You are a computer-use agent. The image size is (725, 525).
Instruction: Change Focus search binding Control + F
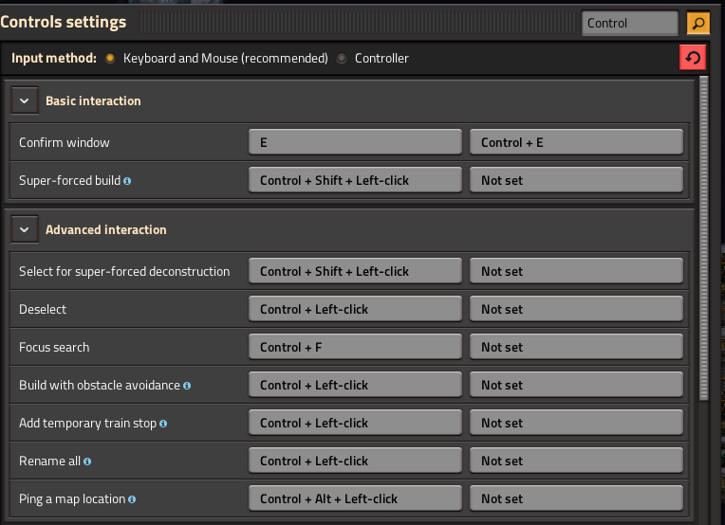(x=355, y=347)
